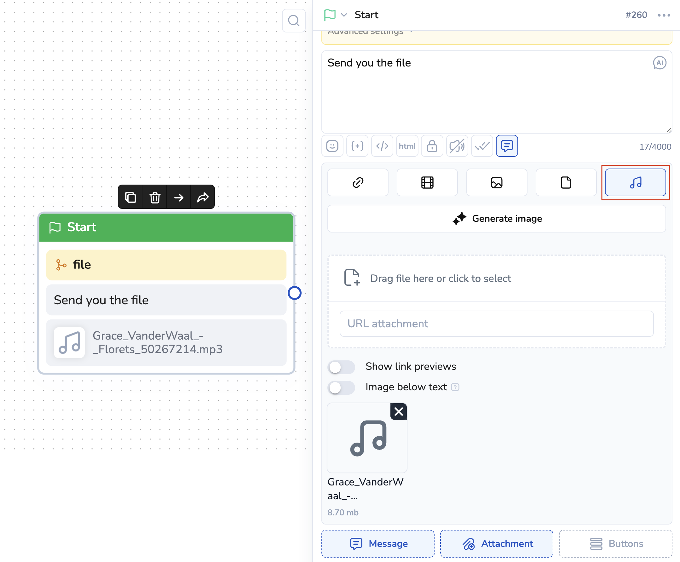Click the URL attachment input field
The height and width of the screenshot is (562, 680).
pyautogui.click(x=496, y=324)
